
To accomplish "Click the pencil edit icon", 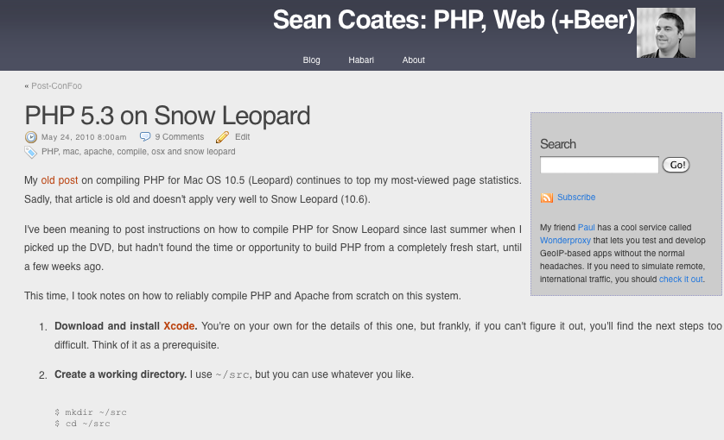I will point(222,137).
